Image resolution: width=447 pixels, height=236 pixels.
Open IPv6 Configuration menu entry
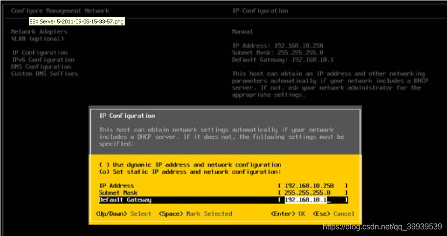coord(43,60)
